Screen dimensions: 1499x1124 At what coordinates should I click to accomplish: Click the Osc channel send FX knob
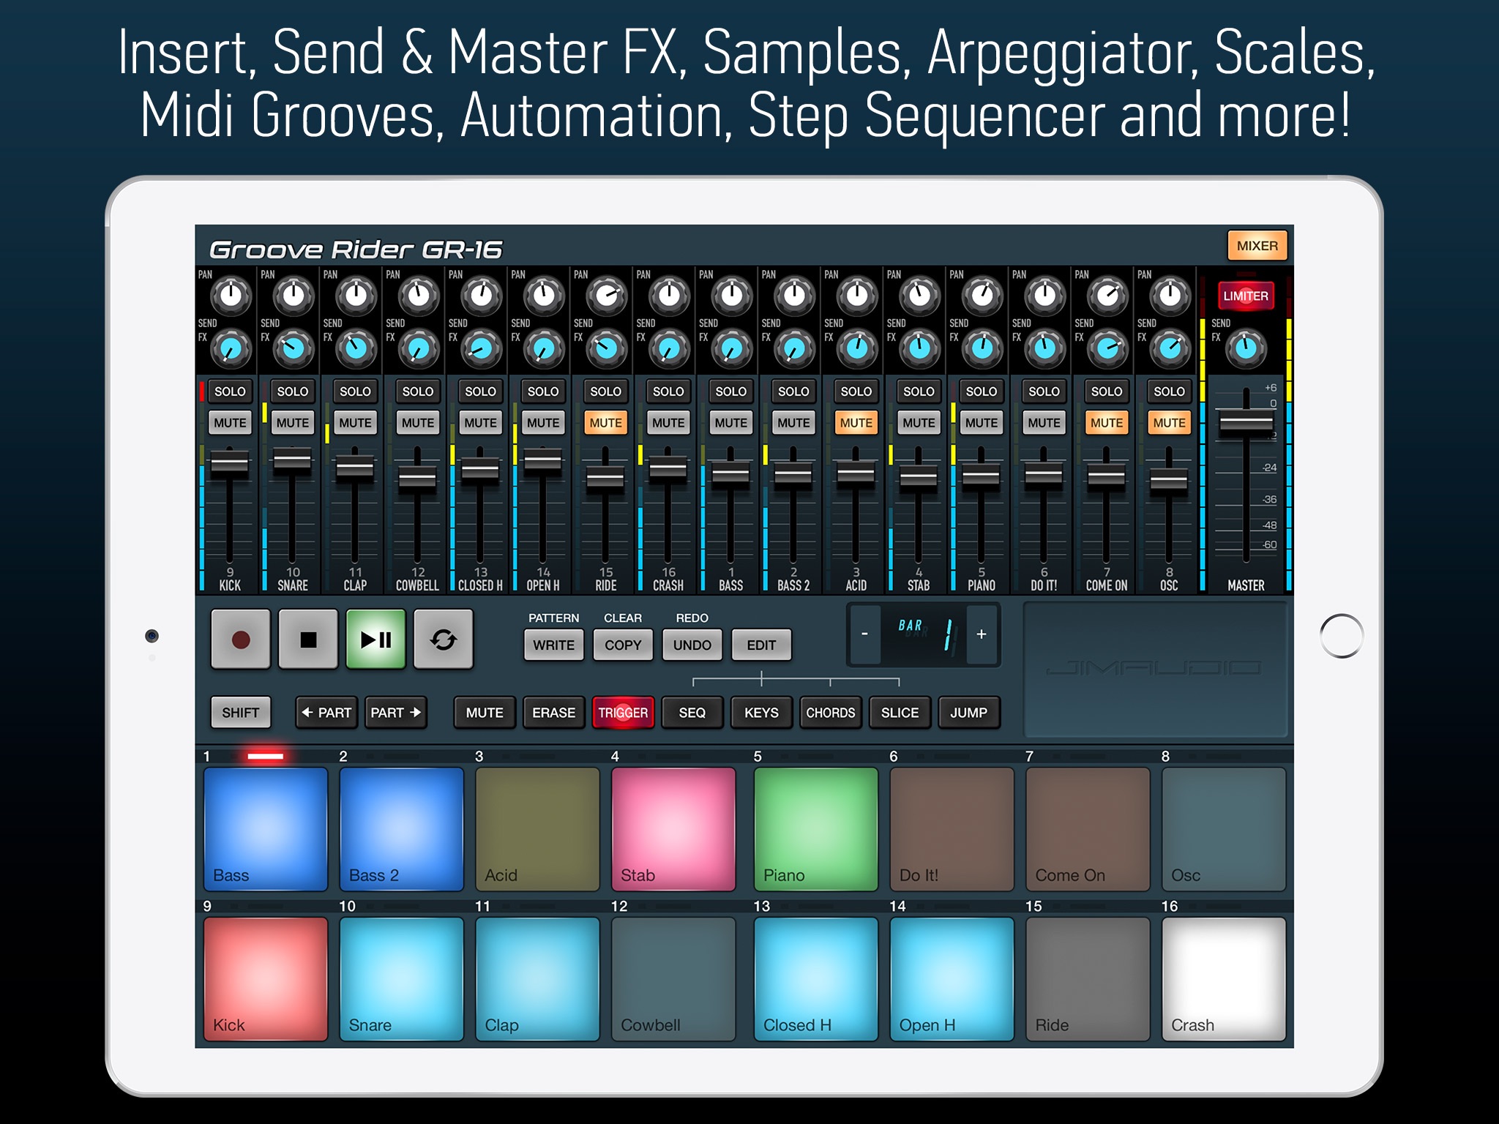point(1170,349)
